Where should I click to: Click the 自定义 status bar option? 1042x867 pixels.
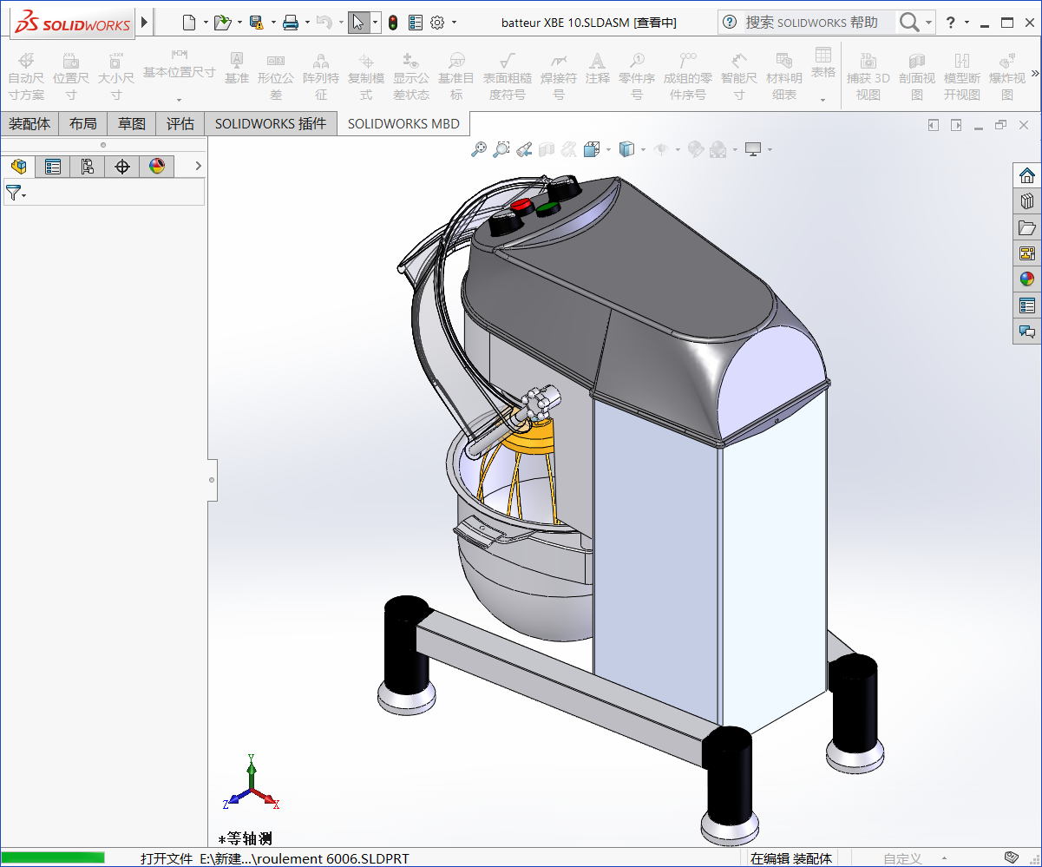(901, 858)
